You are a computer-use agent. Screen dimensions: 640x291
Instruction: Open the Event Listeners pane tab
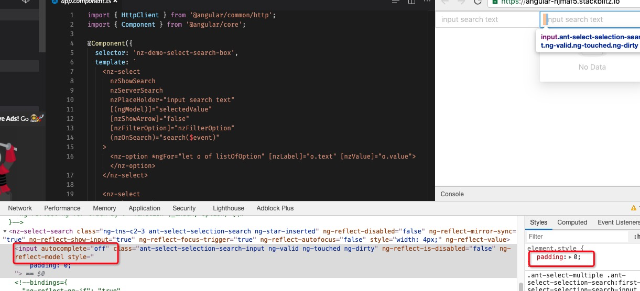pyautogui.click(x=619, y=222)
